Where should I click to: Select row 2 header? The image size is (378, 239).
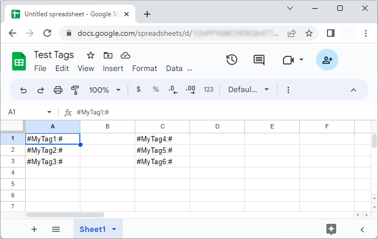click(x=13, y=150)
